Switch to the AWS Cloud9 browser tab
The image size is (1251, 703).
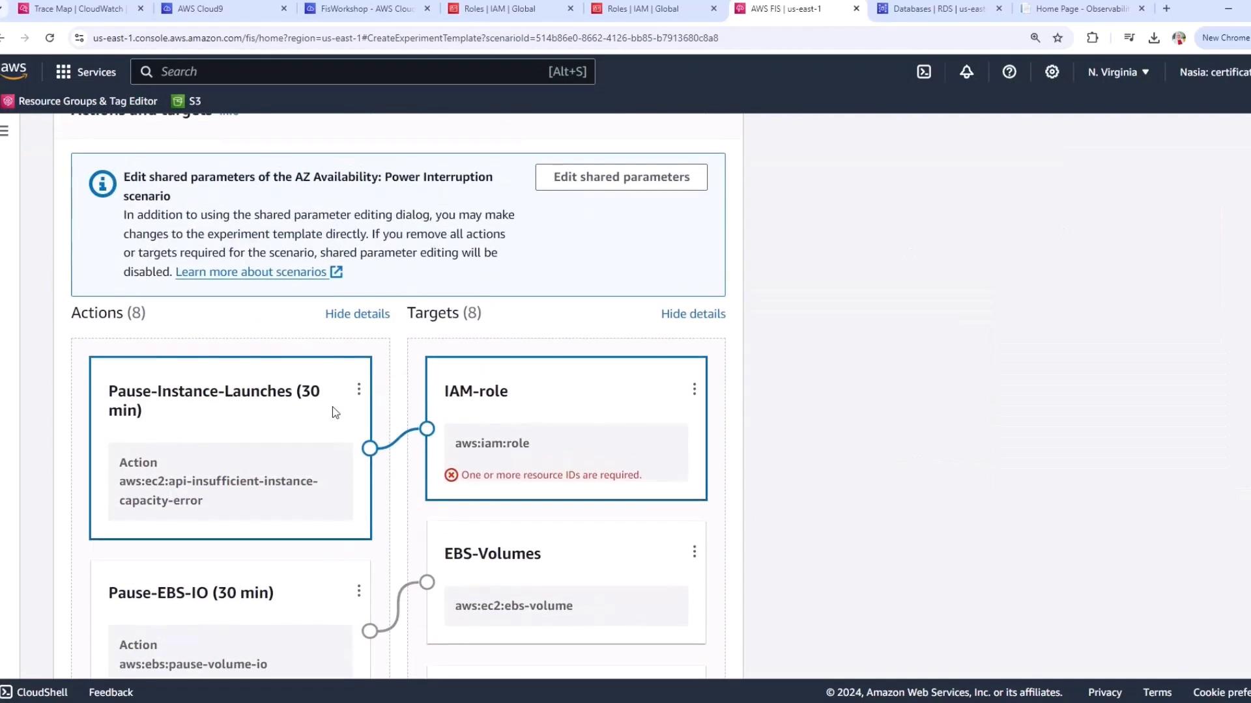(x=200, y=8)
